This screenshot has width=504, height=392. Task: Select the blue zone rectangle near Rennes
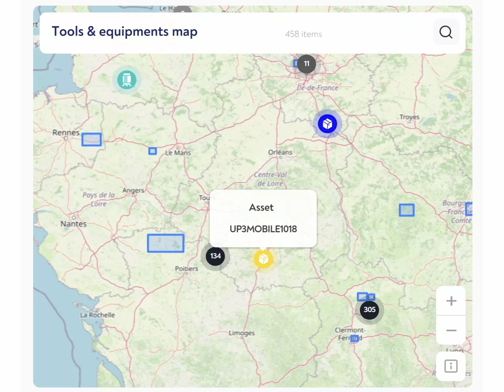[92, 139]
